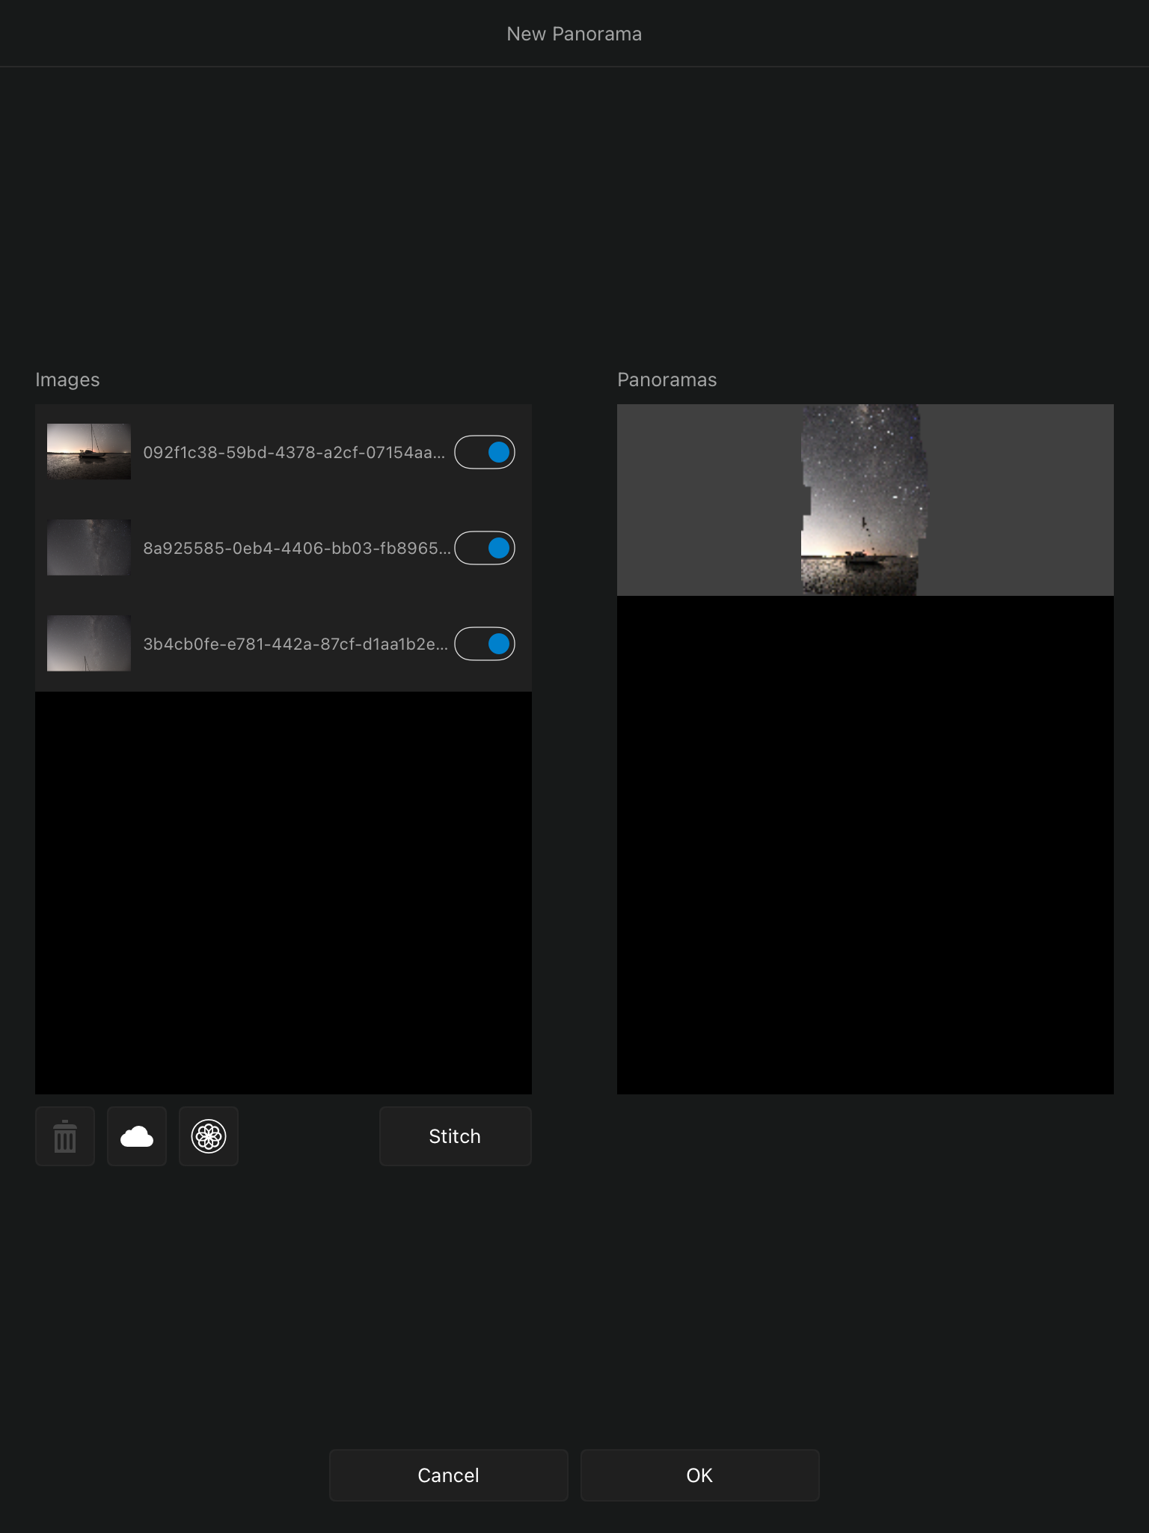1149x1533 pixels.
Task: Cancel the new panorama dialog
Action: [x=449, y=1475]
